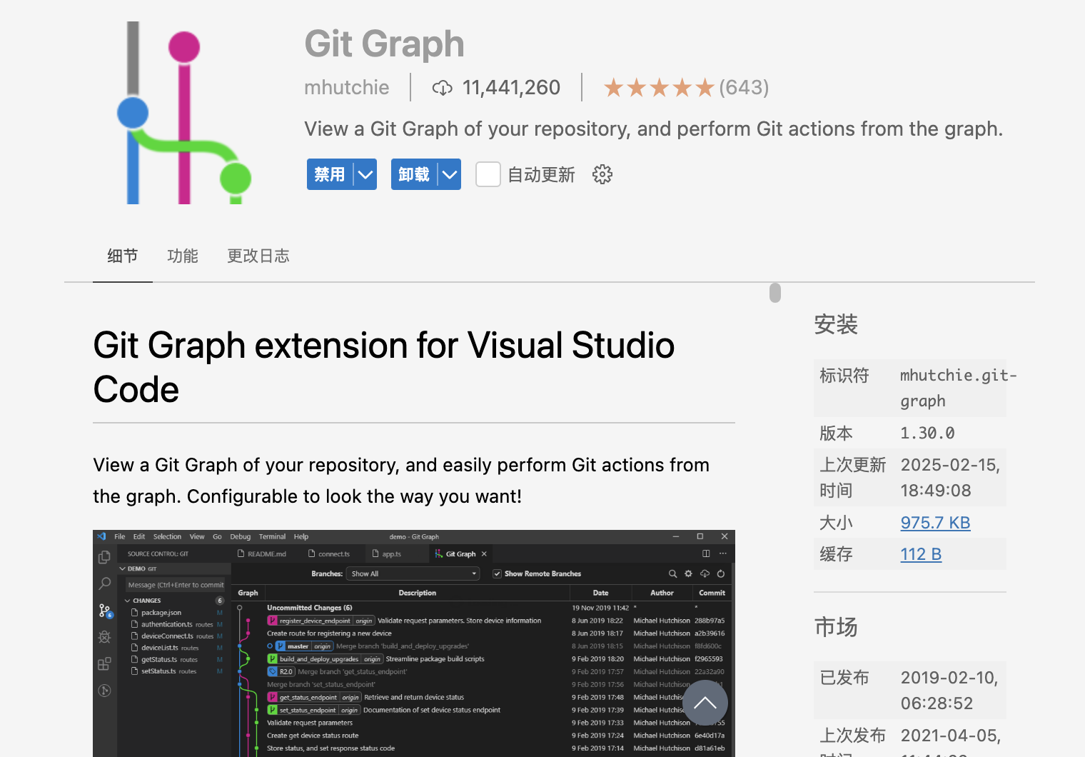Screen dimensions: 1085x757
Task: Open the 112 B cache link
Action: 921,554
